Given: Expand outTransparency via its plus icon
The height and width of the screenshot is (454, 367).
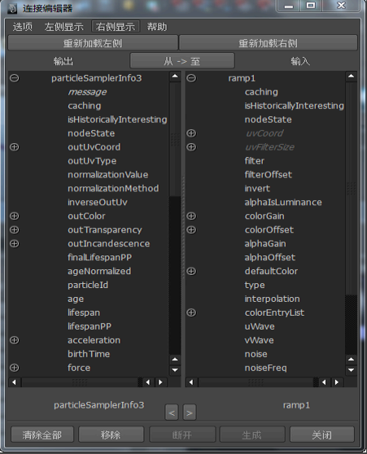Looking at the screenshot, I should tap(14, 230).
